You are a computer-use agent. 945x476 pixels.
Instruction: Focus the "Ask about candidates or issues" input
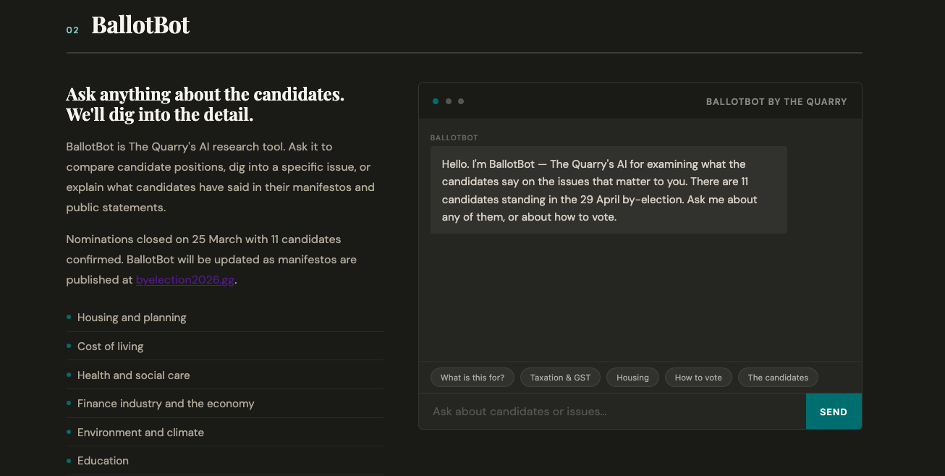[x=611, y=412]
